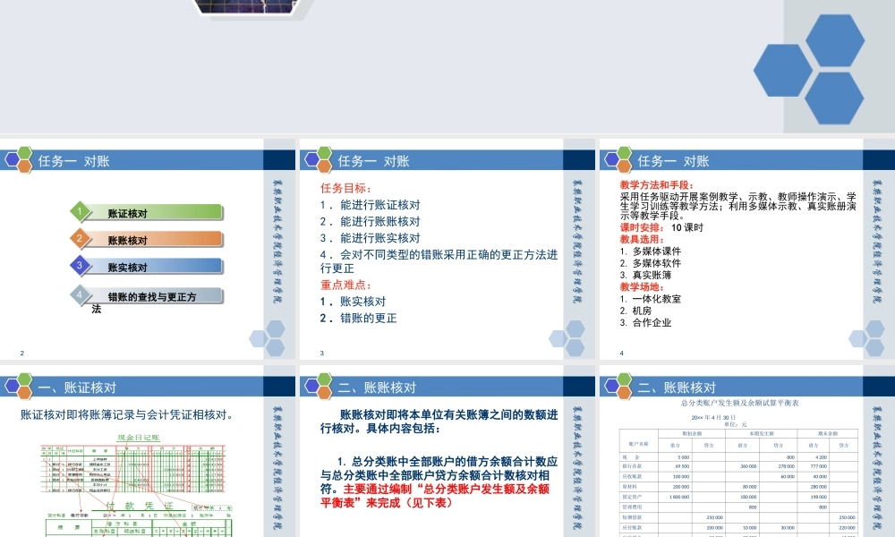
Task: Click the blue diamond 3 badge beside 账实核对
Action: (81, 266)
